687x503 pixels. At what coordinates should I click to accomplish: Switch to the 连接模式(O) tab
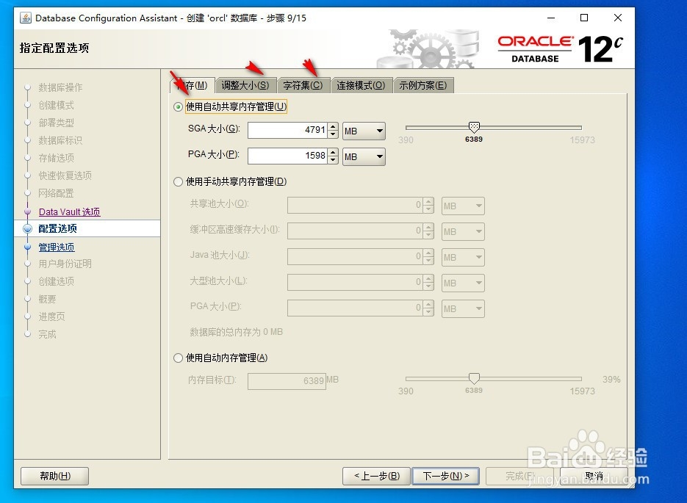[361, 84]
